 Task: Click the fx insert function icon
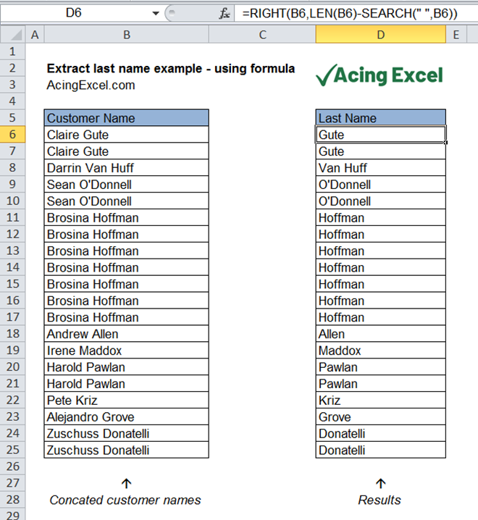point(225,13)
